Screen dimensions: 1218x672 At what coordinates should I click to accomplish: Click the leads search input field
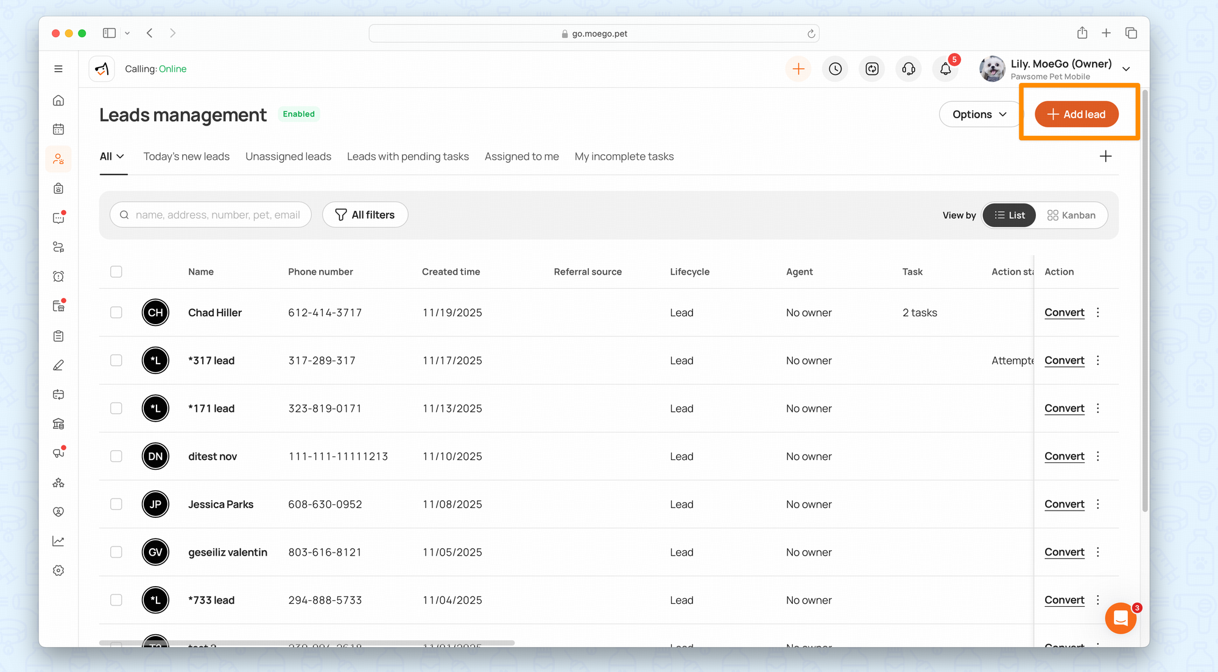pyautogui.click(x=217, y=215)
